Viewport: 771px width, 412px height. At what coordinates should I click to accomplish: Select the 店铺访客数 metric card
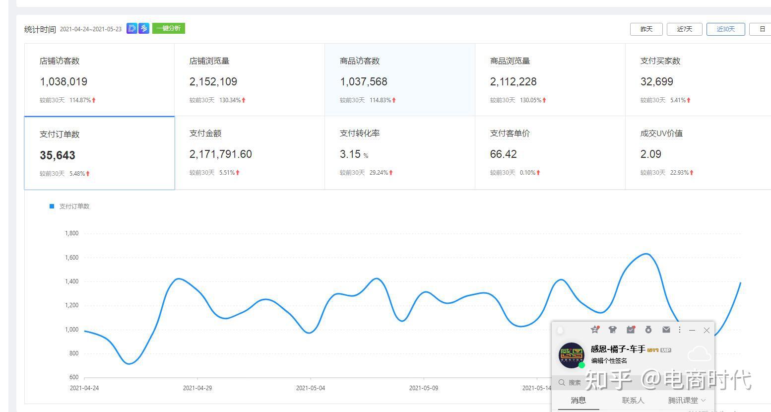point(99,80)
